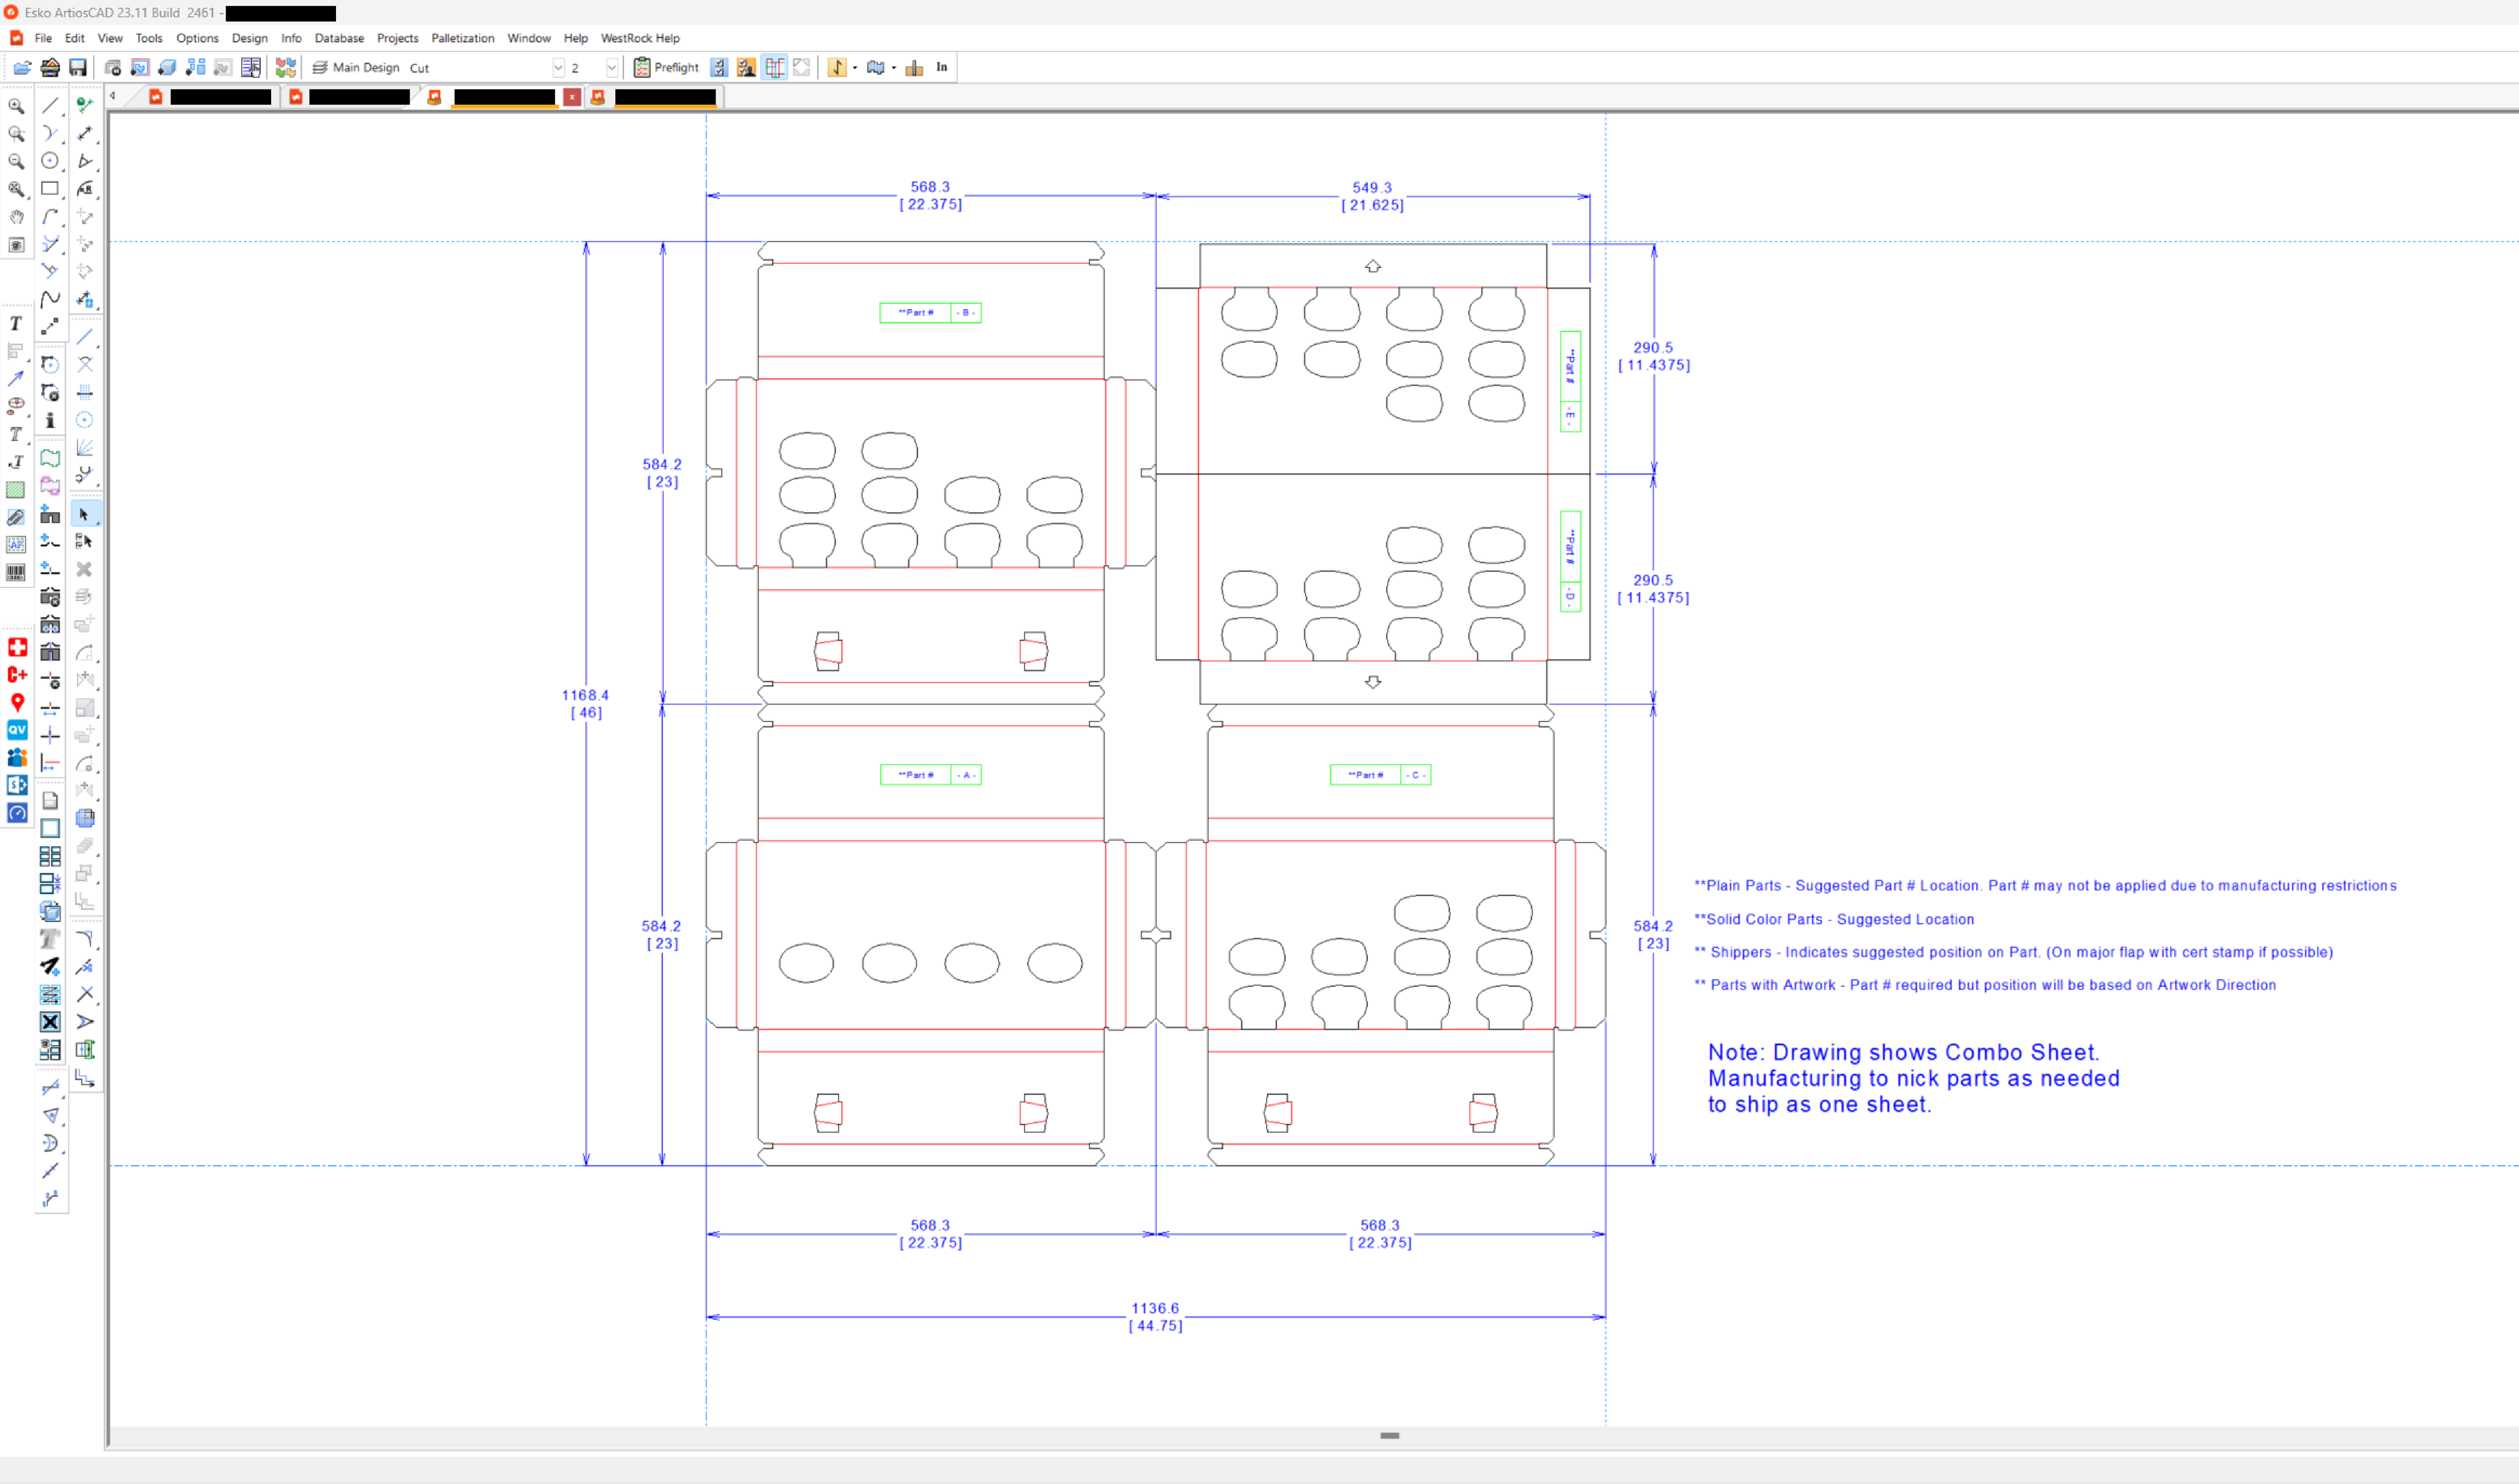Image resolution: width=2519 pixels, height=1484 pixels.
Task: Click the Open file folder icon
Action: pos(21,68)
